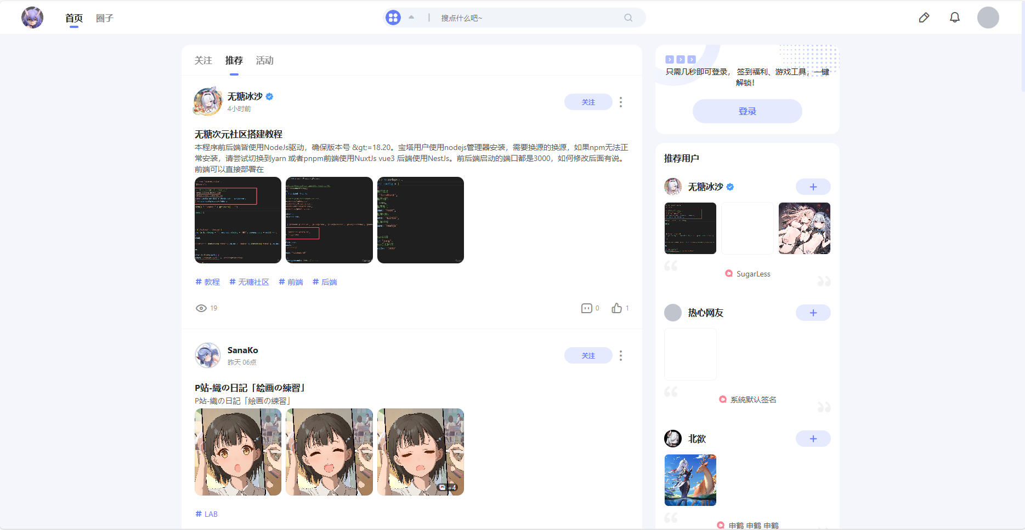Click the 登录 login button
1025x530 pixels.
[747, 111]
